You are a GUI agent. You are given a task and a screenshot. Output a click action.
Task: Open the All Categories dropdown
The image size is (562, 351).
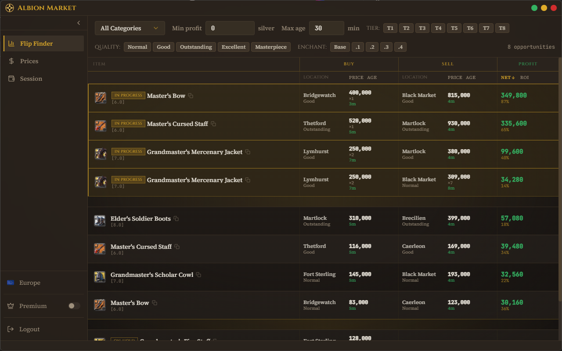tap(130, 28)
